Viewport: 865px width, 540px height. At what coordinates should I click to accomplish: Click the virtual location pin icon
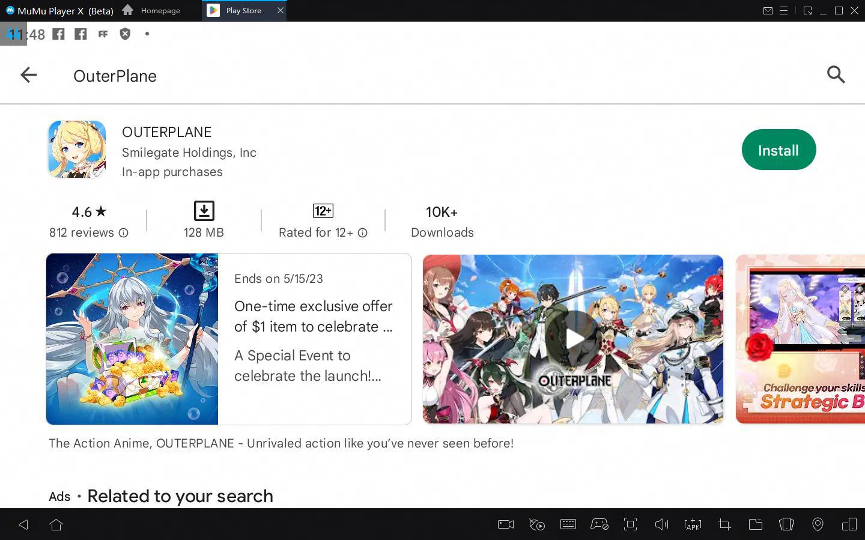click(818, 524)
